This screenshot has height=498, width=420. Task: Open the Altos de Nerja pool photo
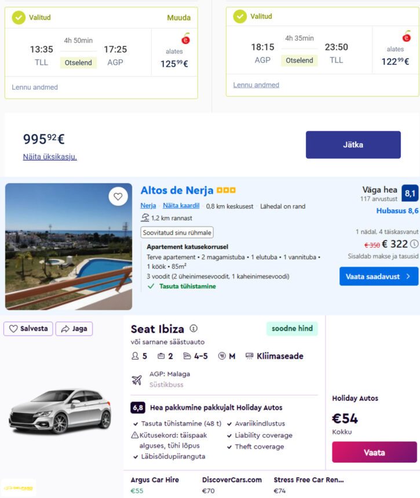pyautogui.click(x=68, y=246)
